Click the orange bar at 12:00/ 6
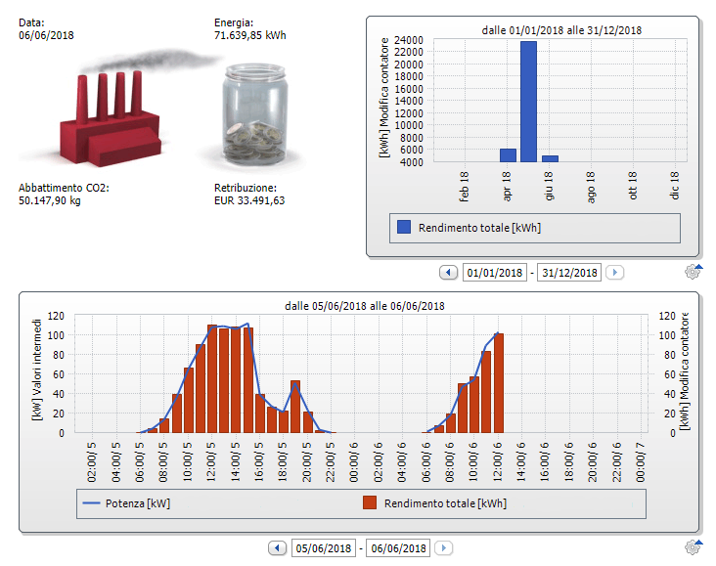The image size is (716, 566). (499, 383)
